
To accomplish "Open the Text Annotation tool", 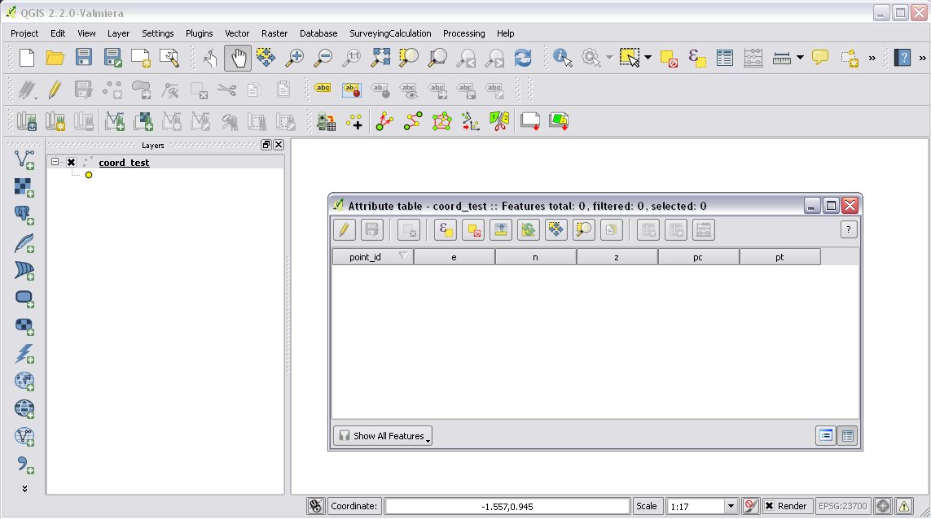I will tap(820, 58).
